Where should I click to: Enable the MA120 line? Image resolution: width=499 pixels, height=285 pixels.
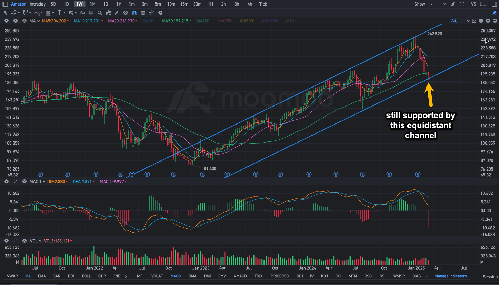pos(203,21)
